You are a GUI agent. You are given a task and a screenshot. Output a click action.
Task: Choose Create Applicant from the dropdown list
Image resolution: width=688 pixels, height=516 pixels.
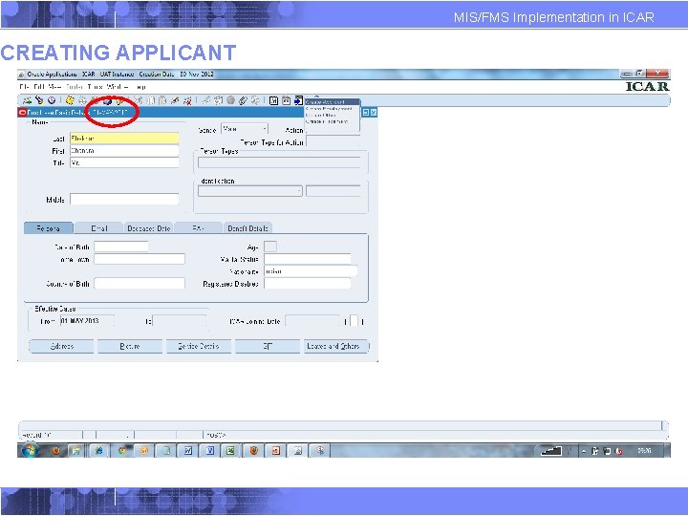(333, 102)
